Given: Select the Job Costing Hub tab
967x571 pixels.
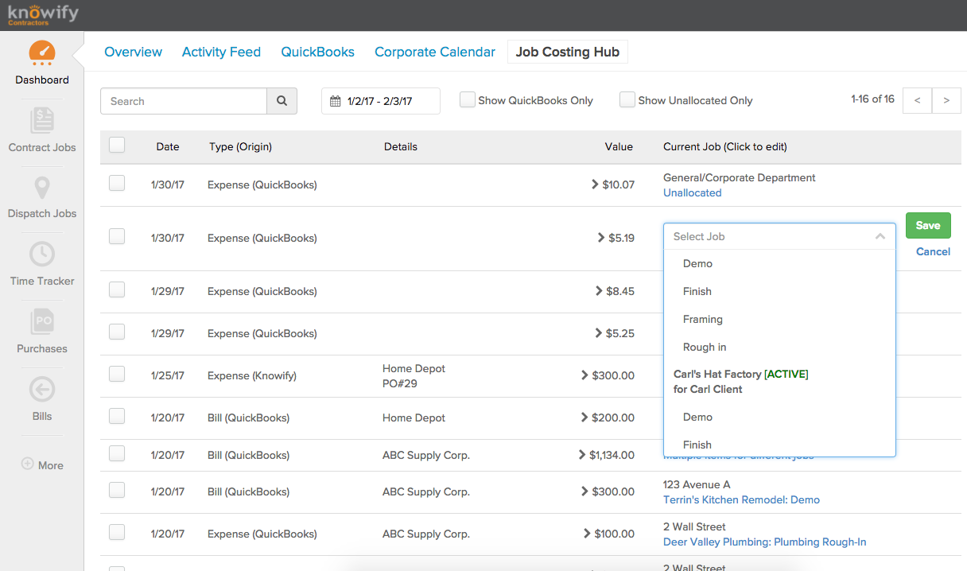Looking at the screenshot, I should [x=568, y=52].
